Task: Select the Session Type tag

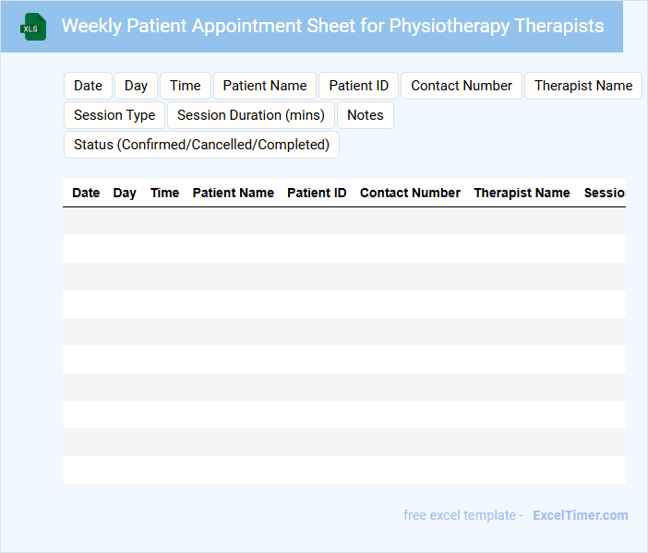Action: (114, 115)
